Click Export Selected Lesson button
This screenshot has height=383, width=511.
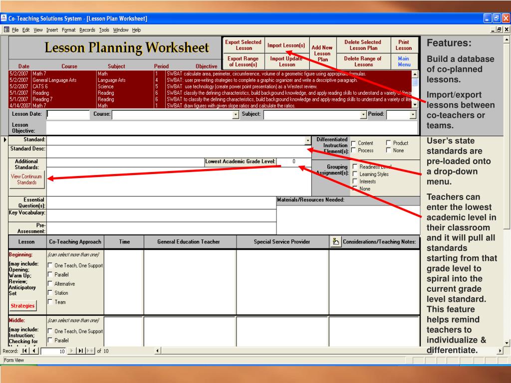pyautogui.click(x=244, y=45)
